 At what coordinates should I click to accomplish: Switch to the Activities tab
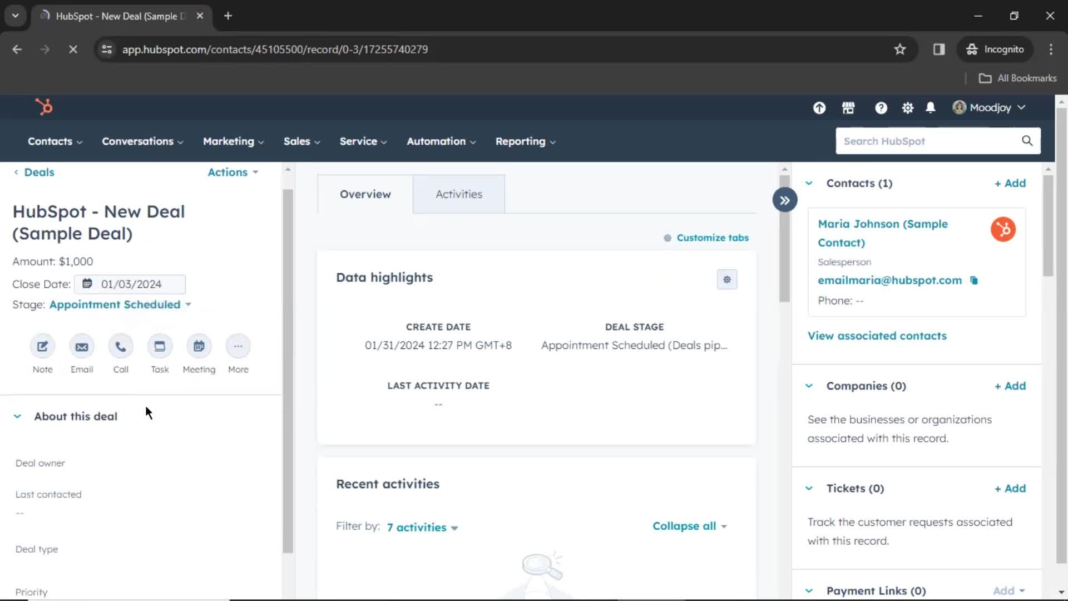point(459,194)
